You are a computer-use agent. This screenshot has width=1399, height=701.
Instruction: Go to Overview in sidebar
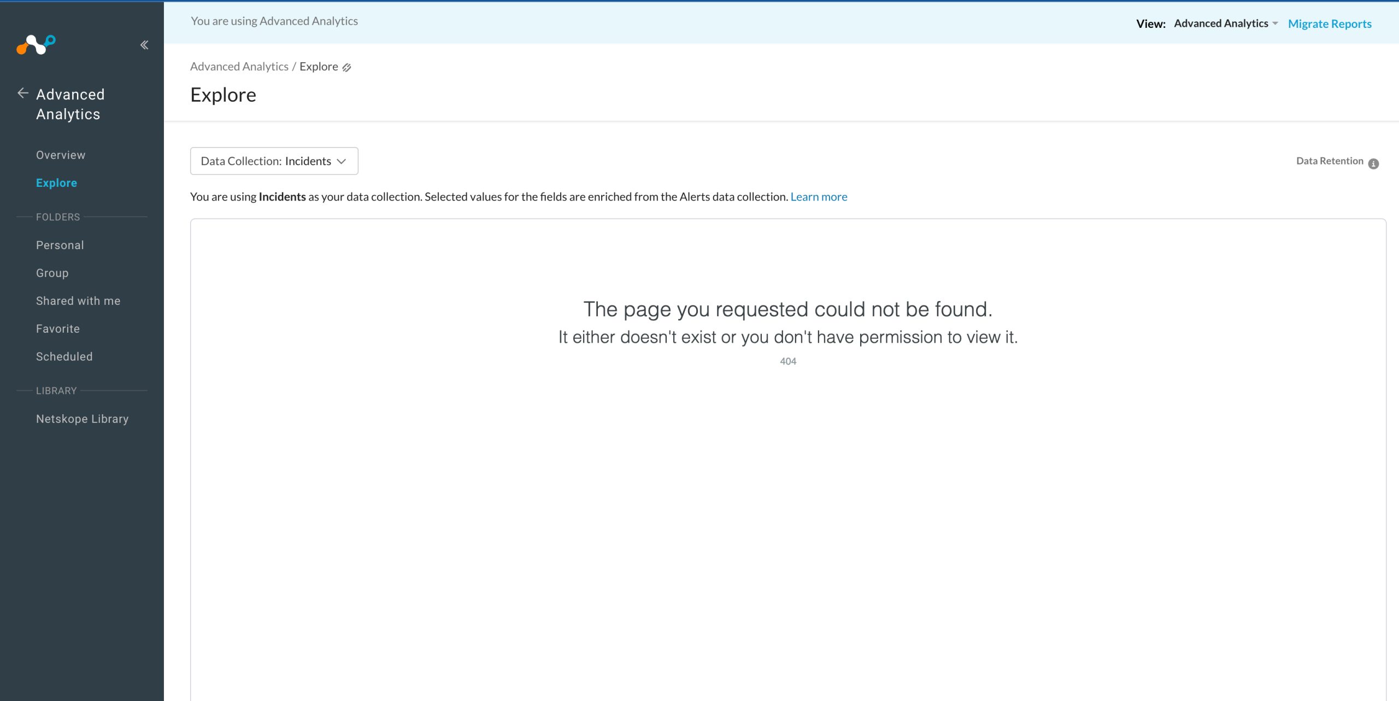tap(61, 155)
